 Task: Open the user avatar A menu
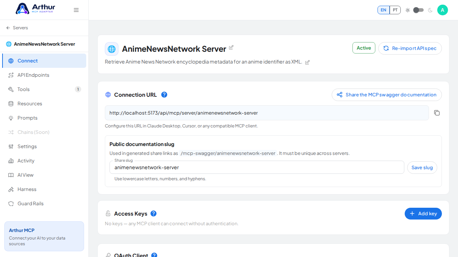[443, 10]
